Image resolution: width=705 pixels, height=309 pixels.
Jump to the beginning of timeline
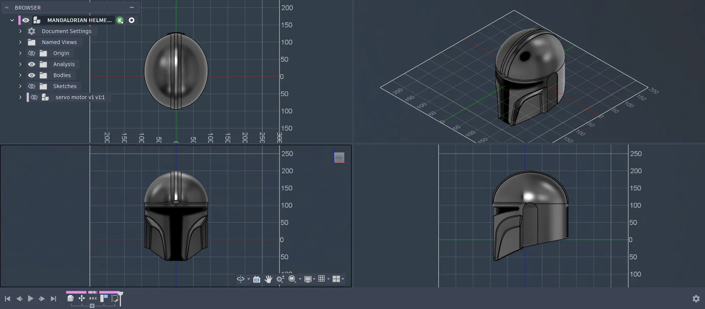(x=7, y=299)
